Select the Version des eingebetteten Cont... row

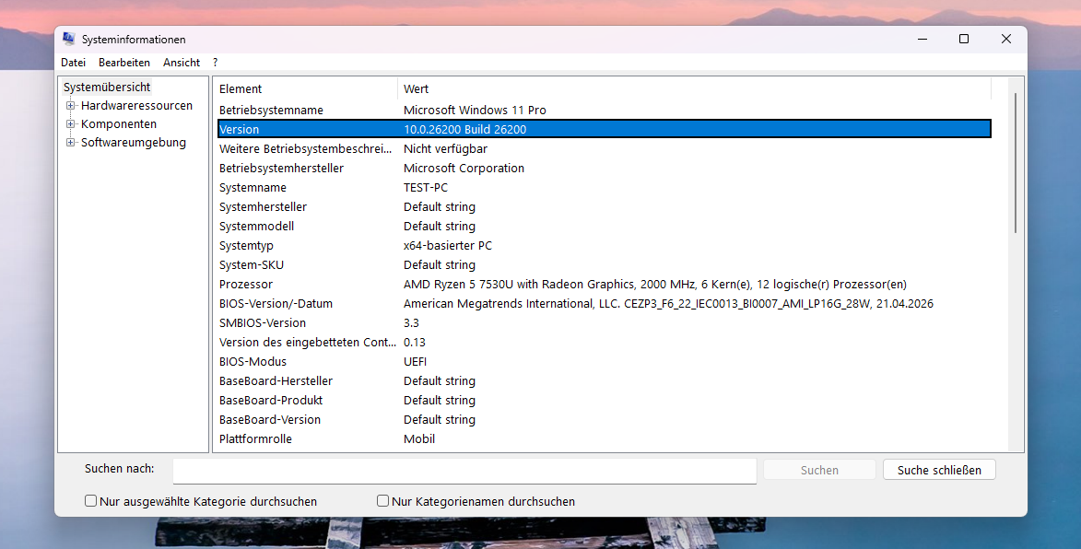click(x=605, y=342)
